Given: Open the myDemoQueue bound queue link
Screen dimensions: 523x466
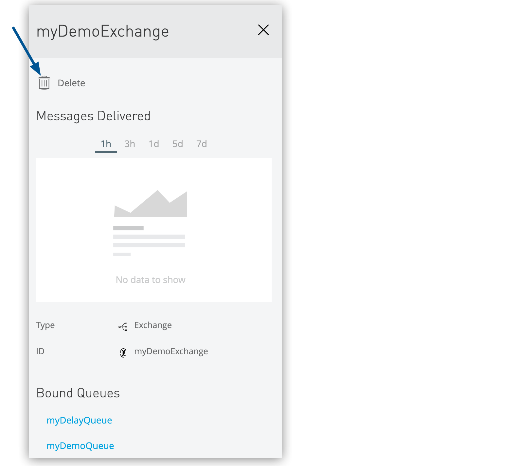Looking at the screenshot, I should pyautogui.click(x=80, y=446).
